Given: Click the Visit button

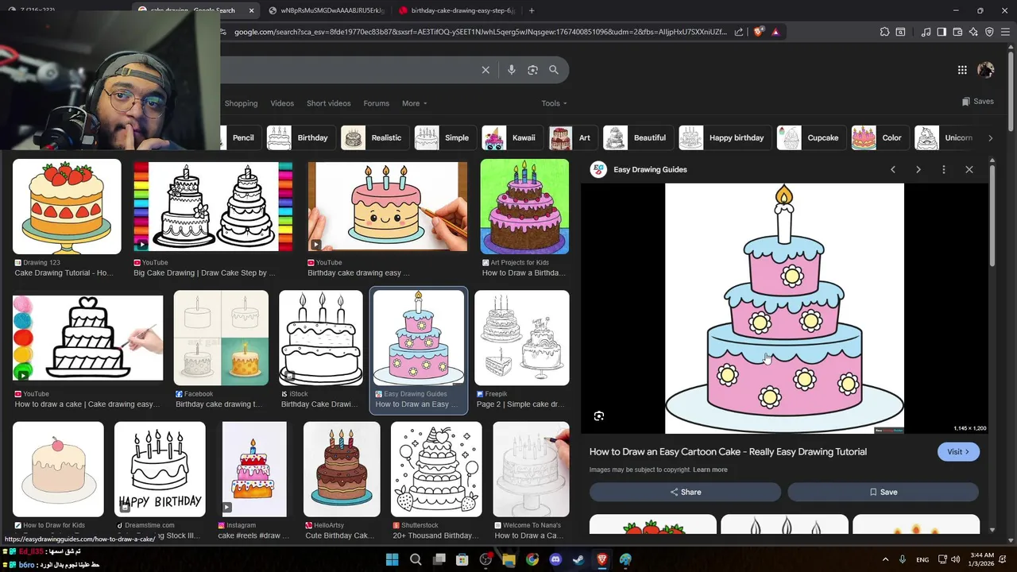Looking at the screenshot, I should point(958,451).
